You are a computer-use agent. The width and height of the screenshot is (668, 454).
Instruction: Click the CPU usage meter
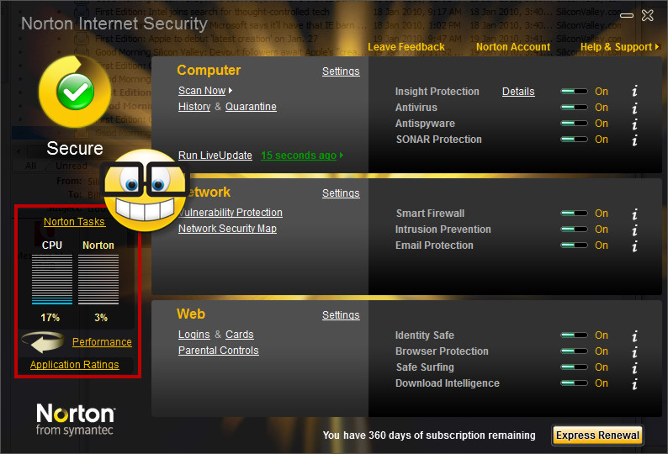pos(52,280)
